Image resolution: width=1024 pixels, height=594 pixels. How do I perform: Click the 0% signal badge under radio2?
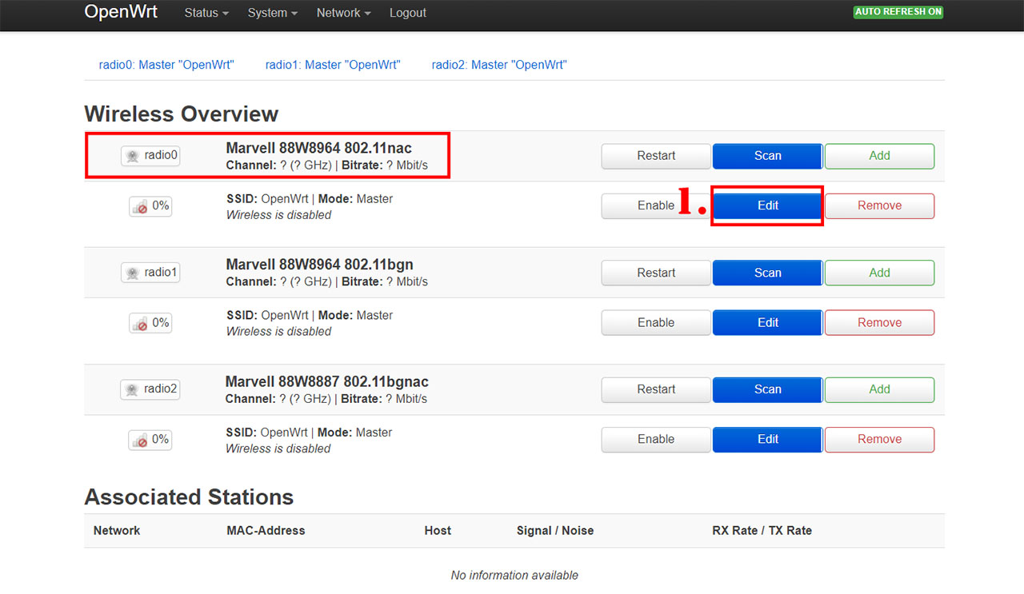click(x=150, y=440)
